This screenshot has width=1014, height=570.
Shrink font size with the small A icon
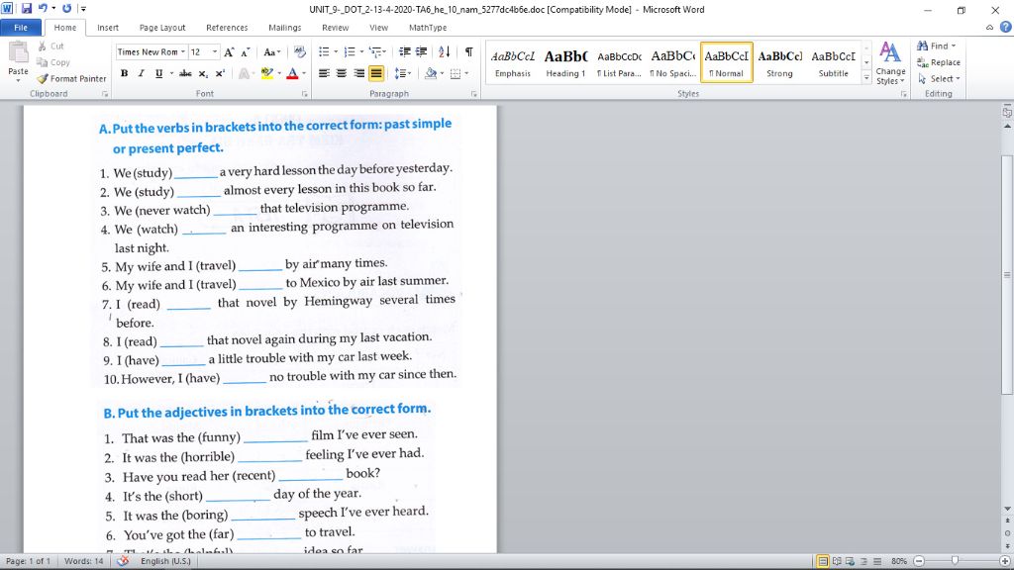[246, 52]
